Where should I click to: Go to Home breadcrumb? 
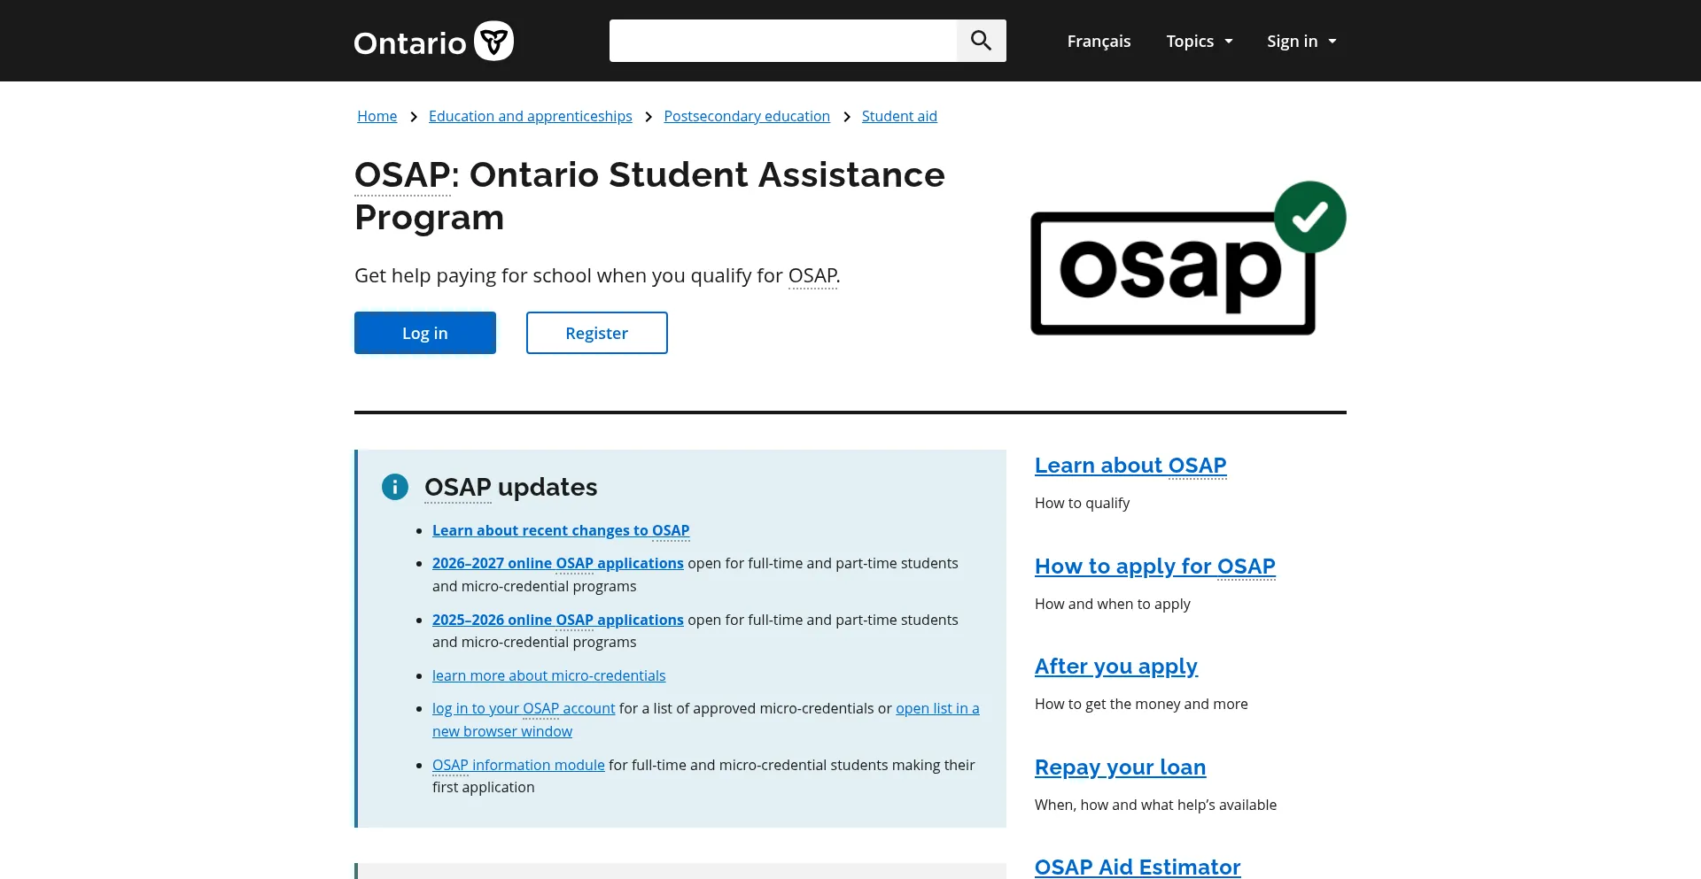coord(377,116)
